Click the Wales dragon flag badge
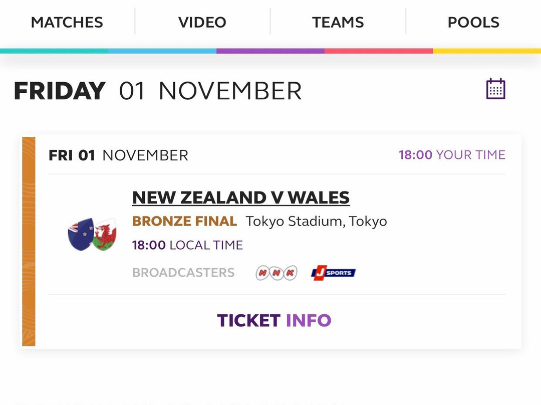 click(105, 234)
